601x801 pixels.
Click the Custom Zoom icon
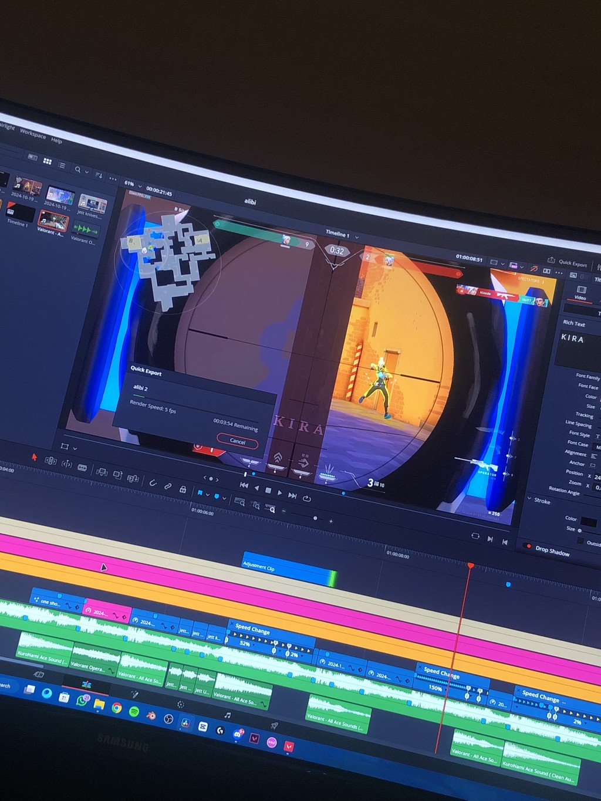tap(271, 508)
